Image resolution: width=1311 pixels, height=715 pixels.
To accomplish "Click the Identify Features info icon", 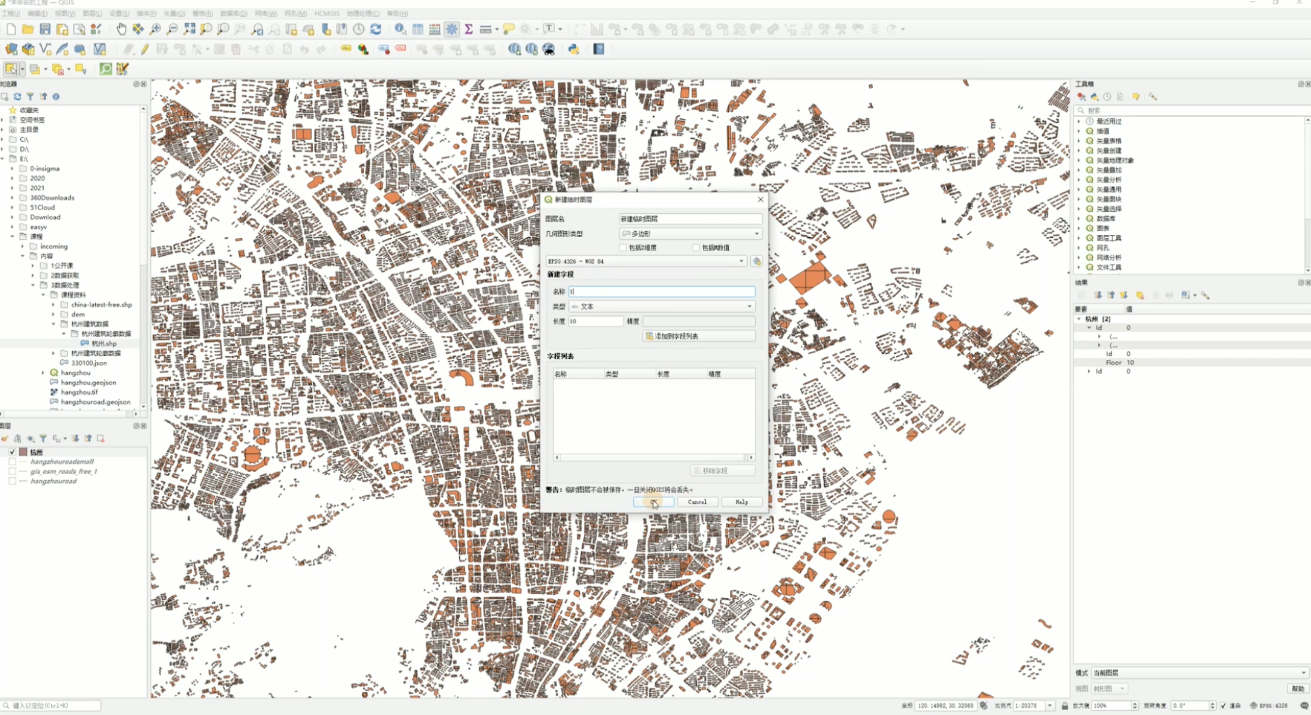I will pos(400,29).
